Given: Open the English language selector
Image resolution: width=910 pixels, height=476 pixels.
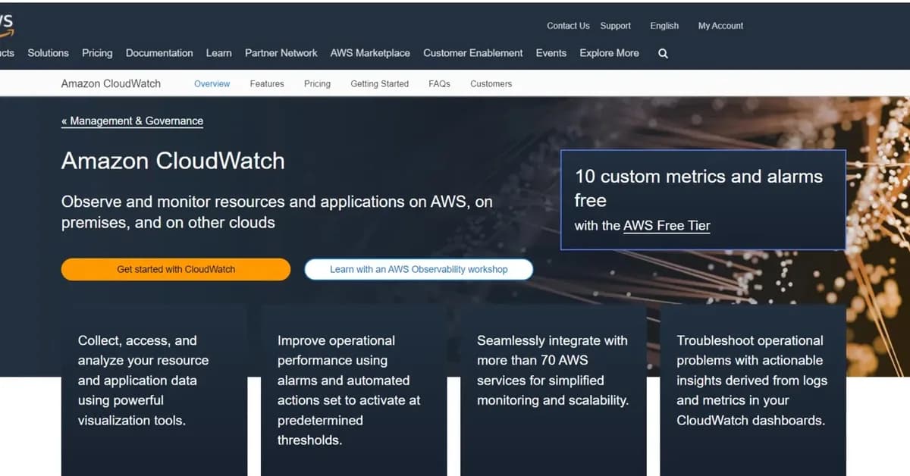Looking at the screenshot, I should point(664,26).
